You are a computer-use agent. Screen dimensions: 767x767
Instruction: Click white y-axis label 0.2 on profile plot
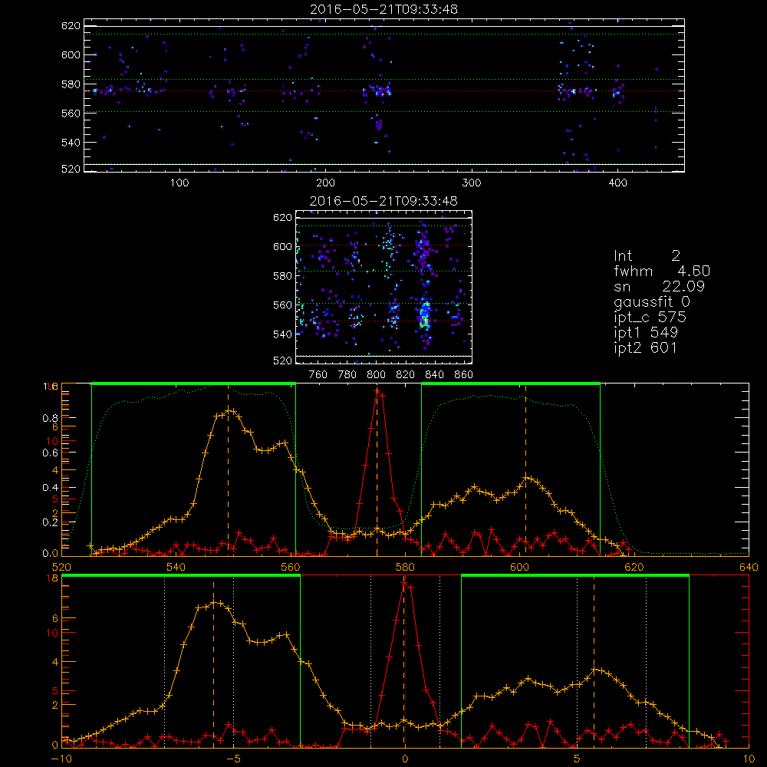[x=51, y=522]
